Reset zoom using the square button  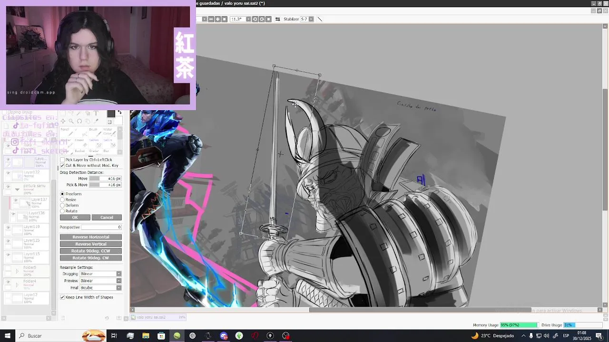[x=224, y=19]
